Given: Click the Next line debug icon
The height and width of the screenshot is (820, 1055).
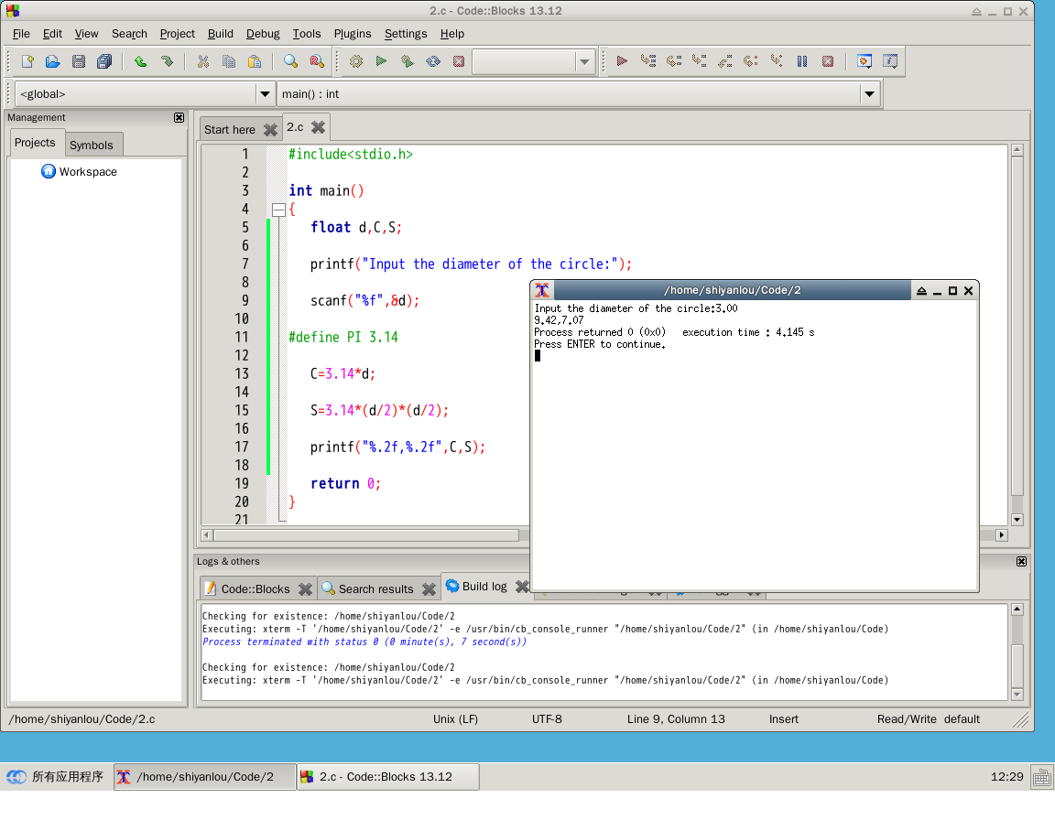Looking at the screenshot, I should 673,61.
